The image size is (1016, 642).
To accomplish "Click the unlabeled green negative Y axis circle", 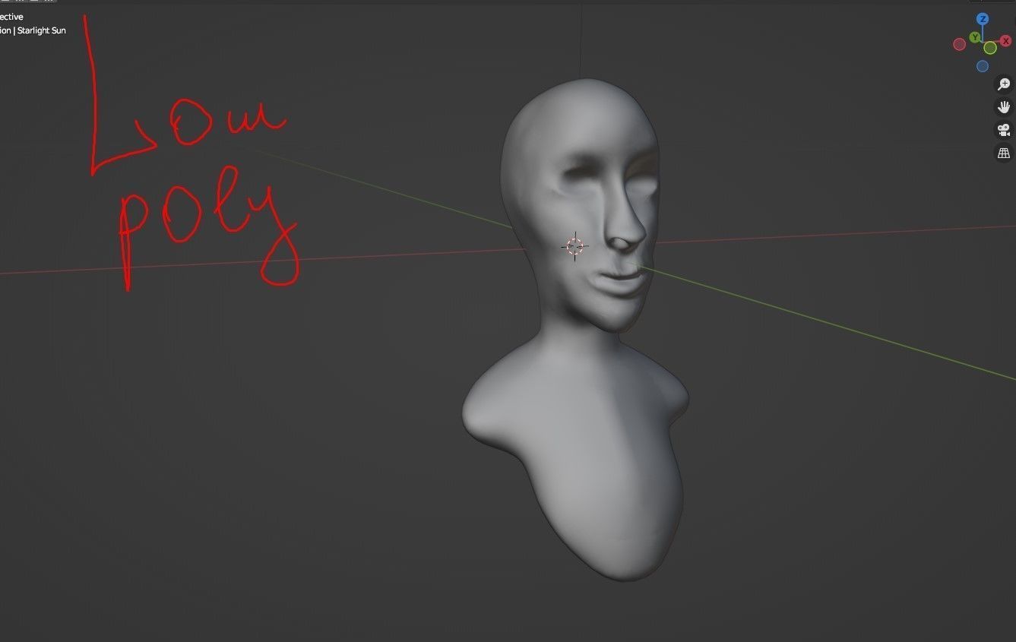I will click(x=990, y=48).
